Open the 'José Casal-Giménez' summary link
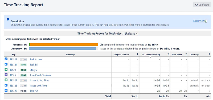The width and height of the screenshot is (213, 100). pos(40,75)
